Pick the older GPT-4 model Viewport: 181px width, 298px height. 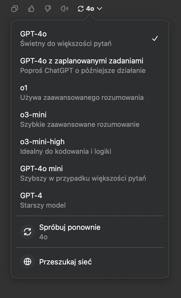point(90,200)
